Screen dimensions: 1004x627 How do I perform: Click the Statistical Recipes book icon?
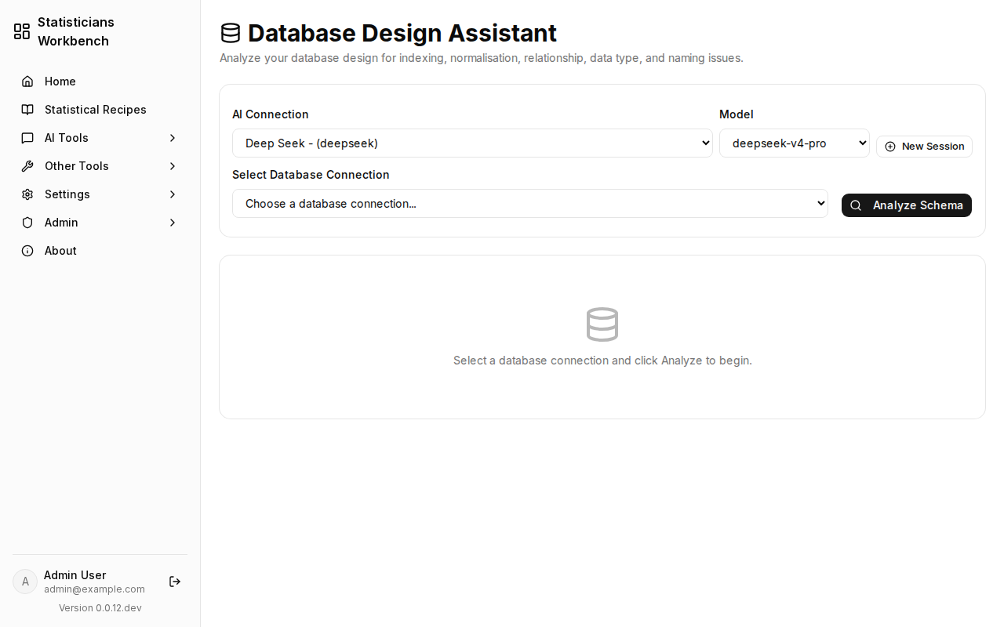(x=27, y=110)
